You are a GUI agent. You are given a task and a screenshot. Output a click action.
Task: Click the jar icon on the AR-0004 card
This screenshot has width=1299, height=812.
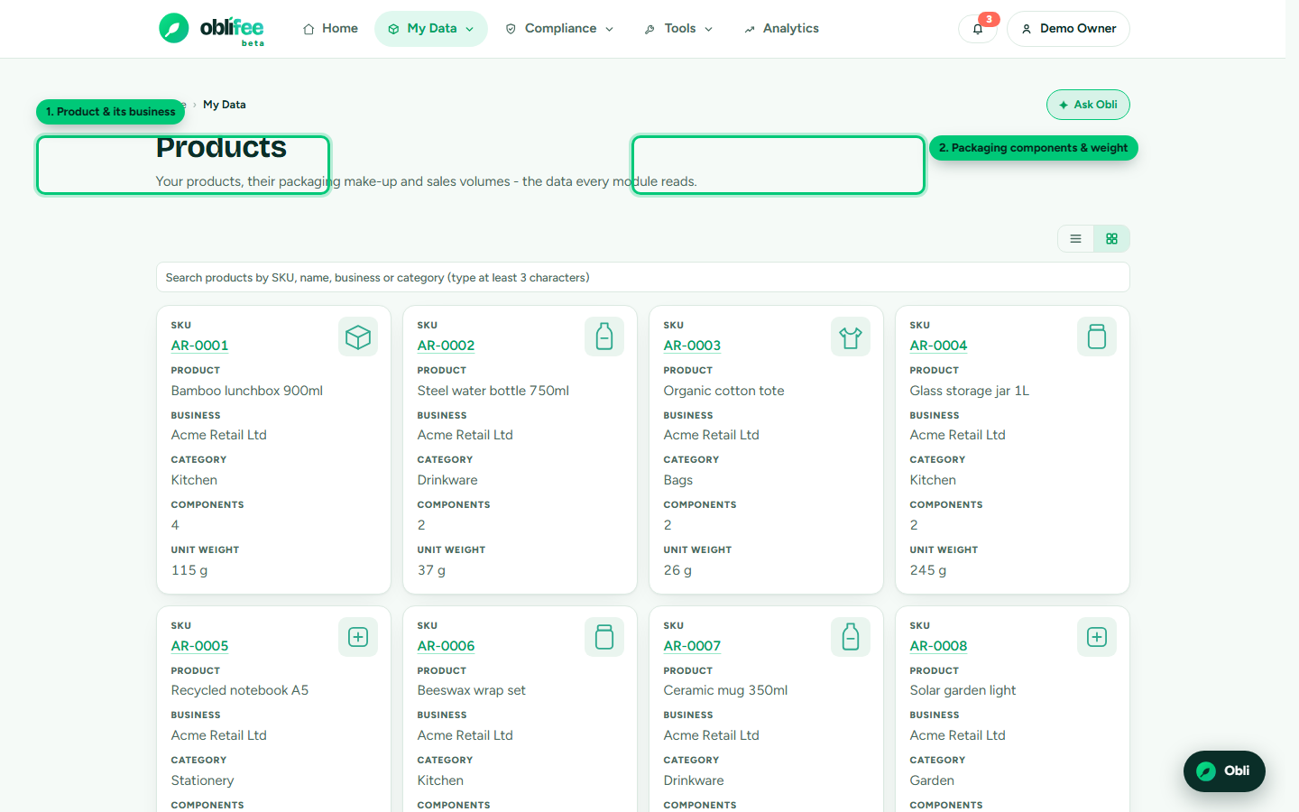pos(1097,337)
